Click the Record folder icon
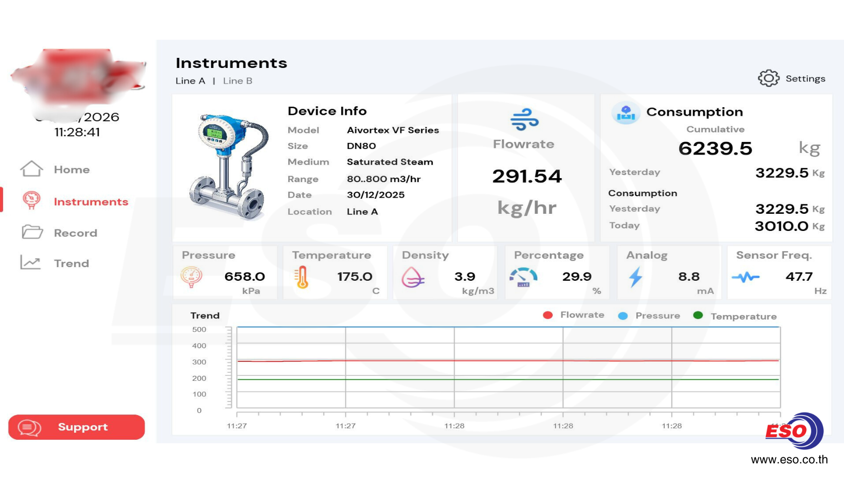 coord(32,232)
